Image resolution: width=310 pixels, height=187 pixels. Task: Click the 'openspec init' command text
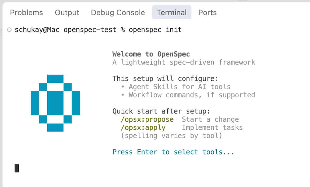coord(155,30)
